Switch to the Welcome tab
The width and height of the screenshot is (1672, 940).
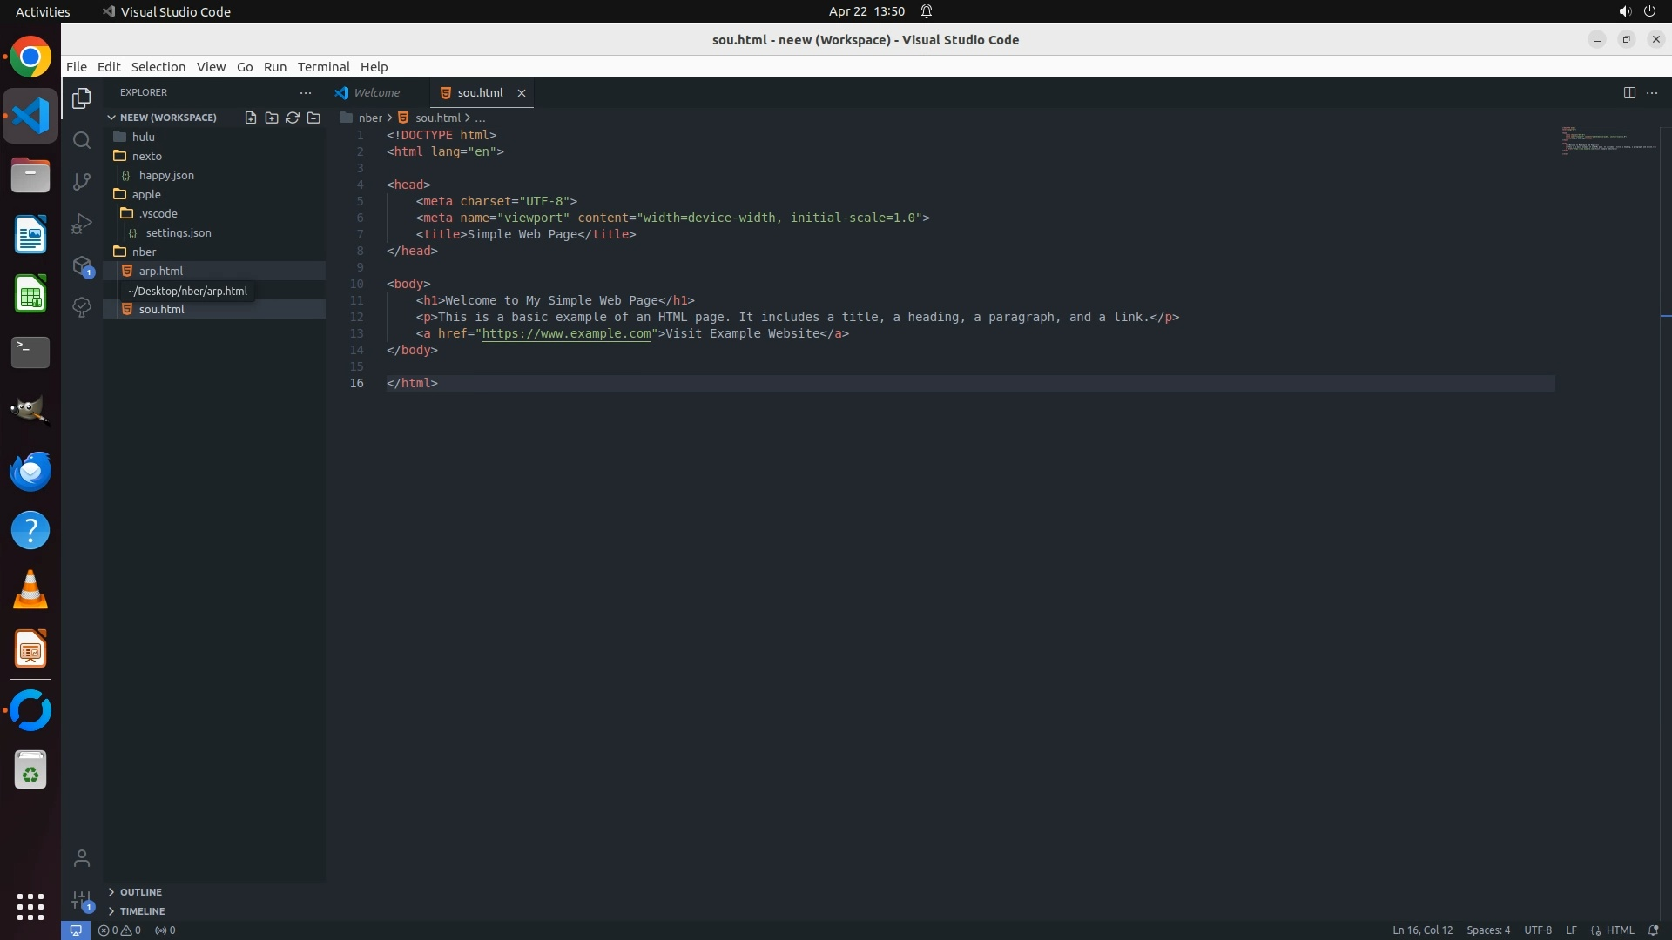click(x=376, y=92)
